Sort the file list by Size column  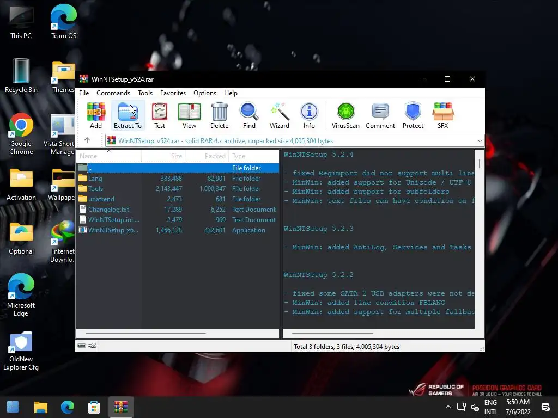point(163,156)
